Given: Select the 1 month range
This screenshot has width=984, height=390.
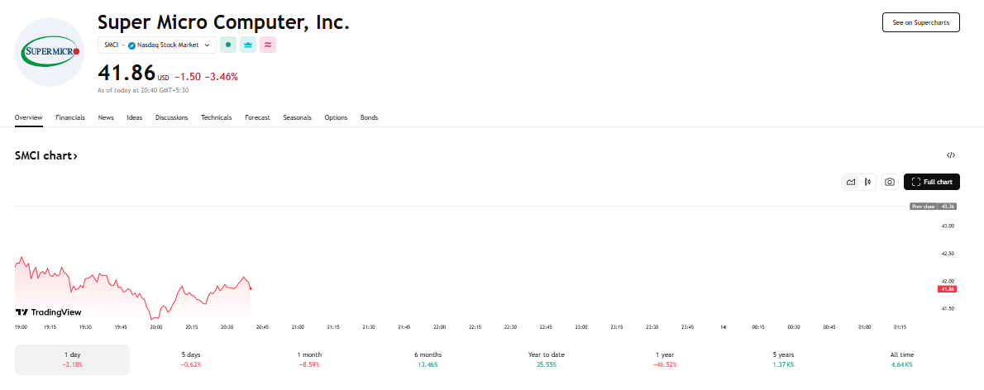Looking at the screenshot, I should 309,359.
